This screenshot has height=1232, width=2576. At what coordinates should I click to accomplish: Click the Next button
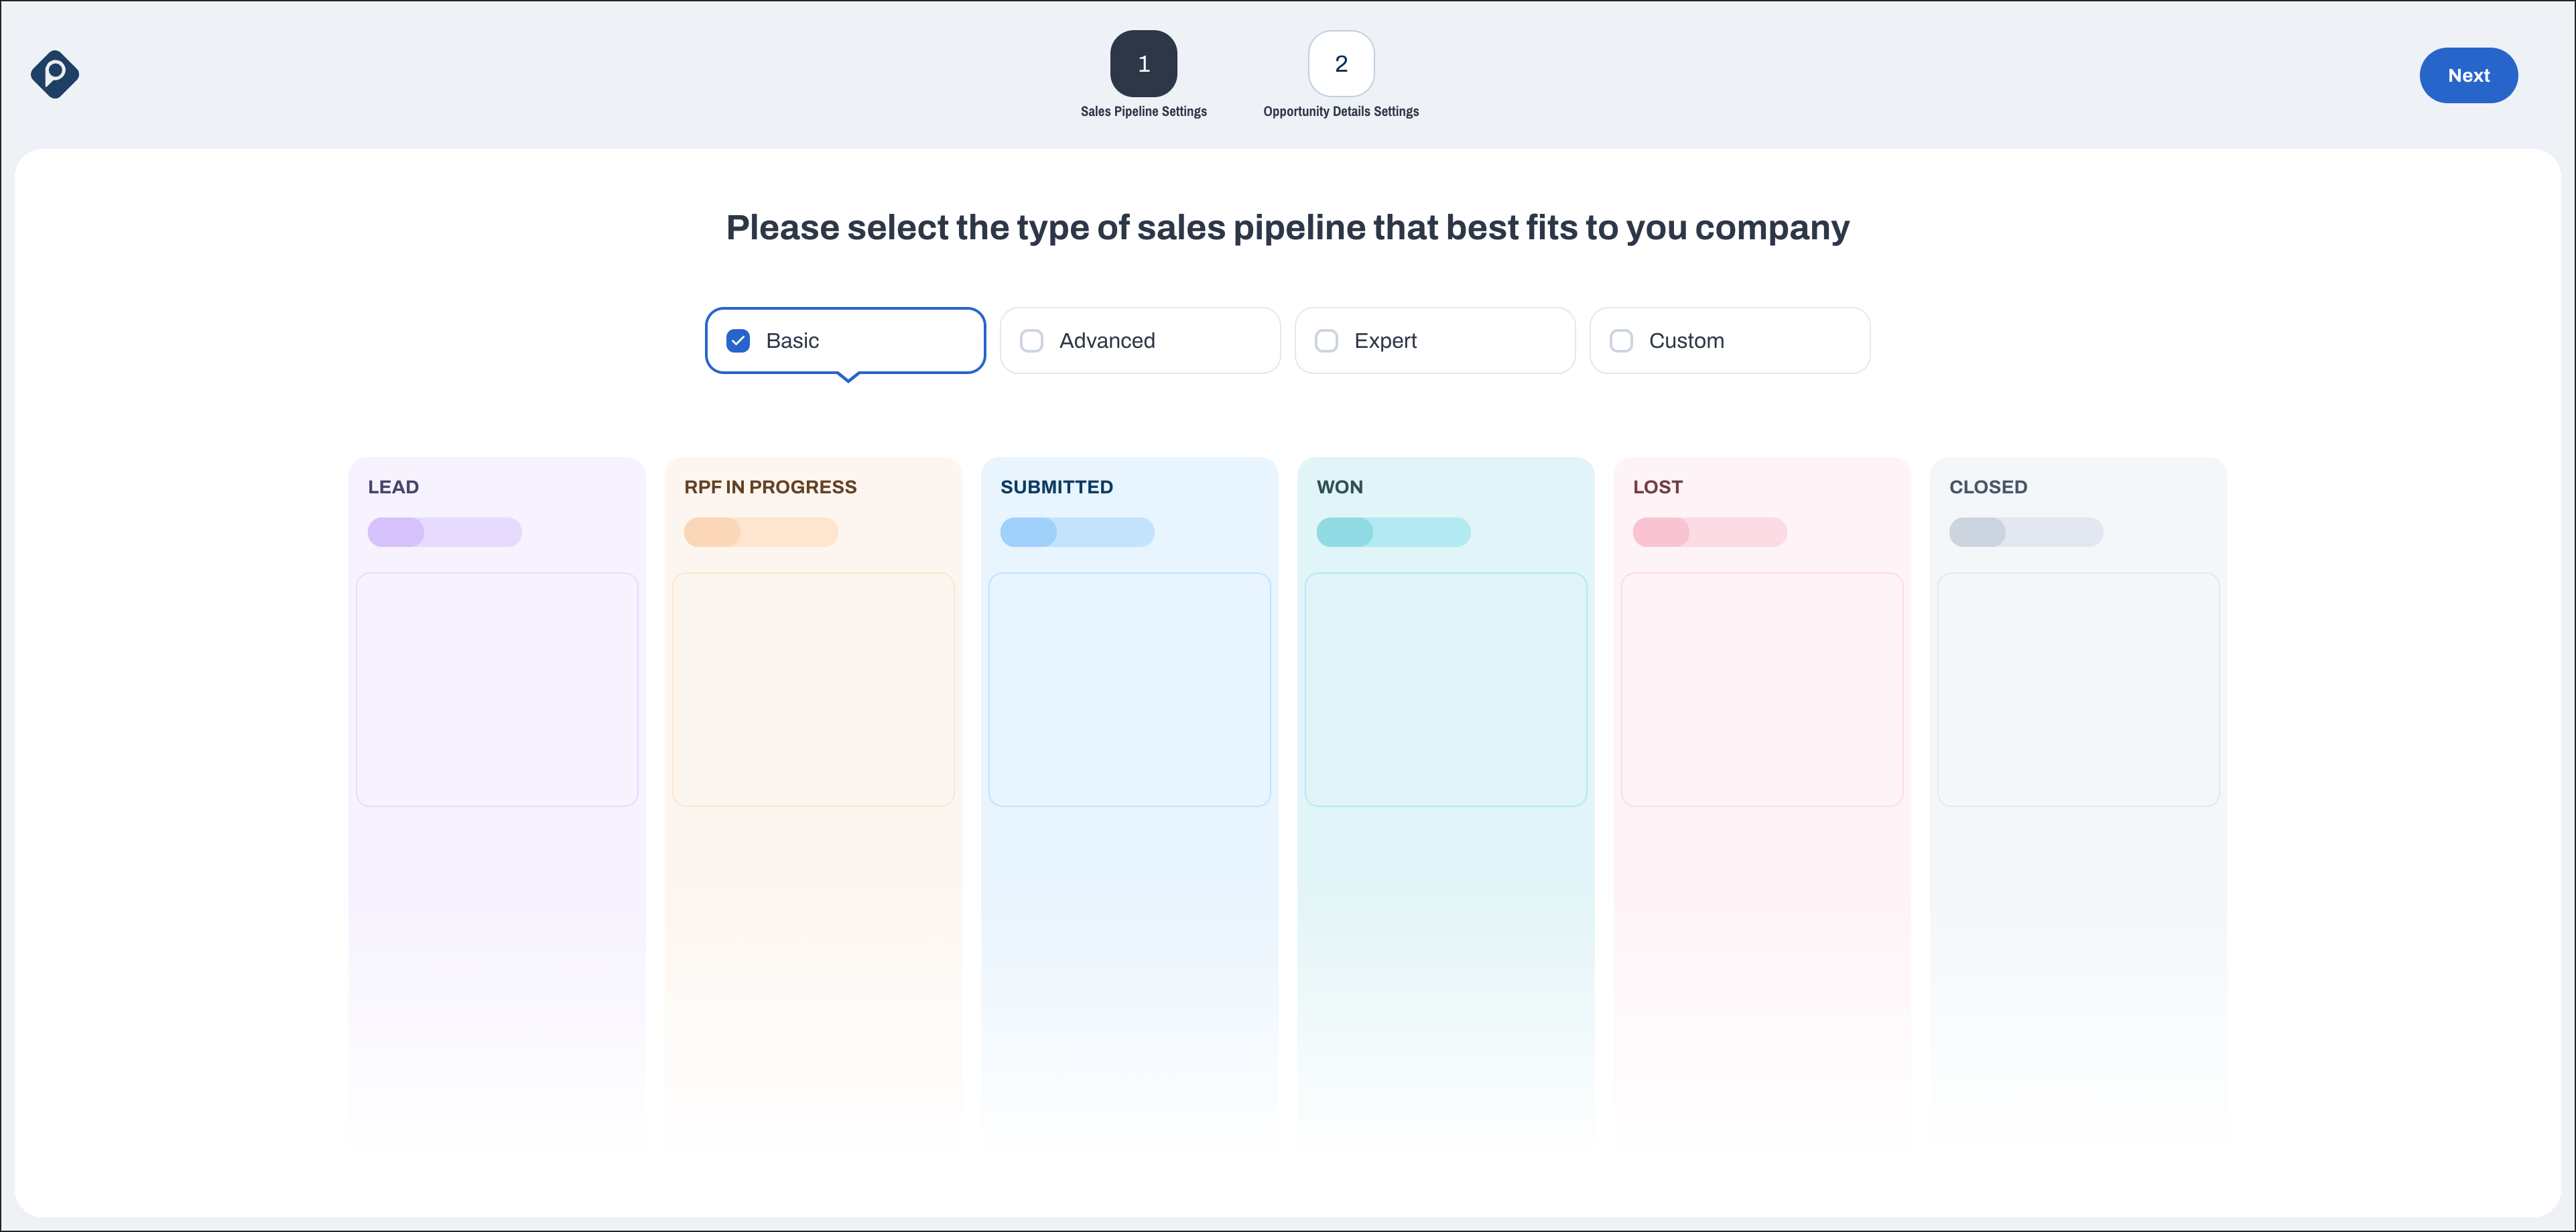[2468, 75]
